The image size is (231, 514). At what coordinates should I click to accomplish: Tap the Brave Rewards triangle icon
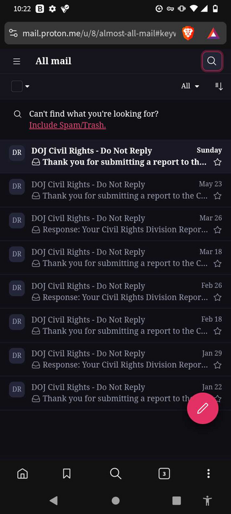coord(213,34)
